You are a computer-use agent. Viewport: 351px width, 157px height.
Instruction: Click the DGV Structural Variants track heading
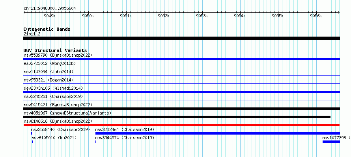coord(55,50)
